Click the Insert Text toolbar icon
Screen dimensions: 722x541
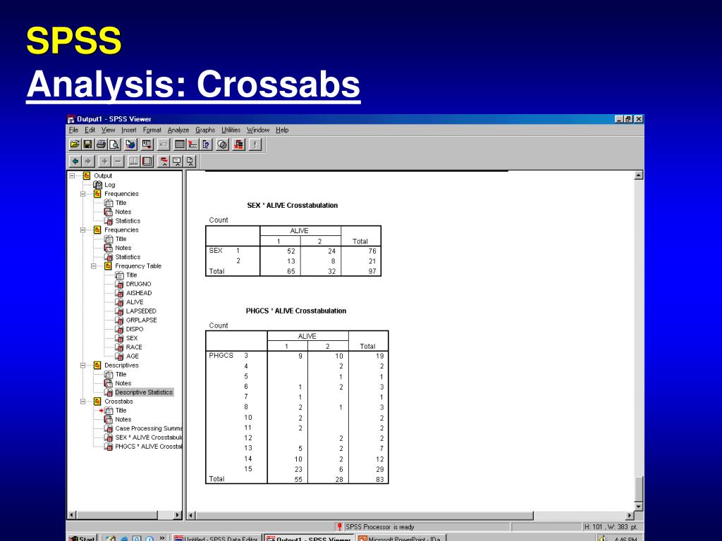click(190, 161)
